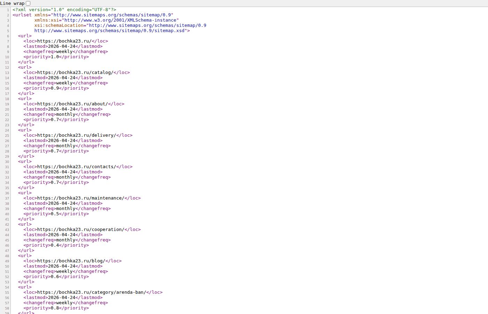Click priority 0.7 on line 22
488x314 pixels.
(55, 120)
